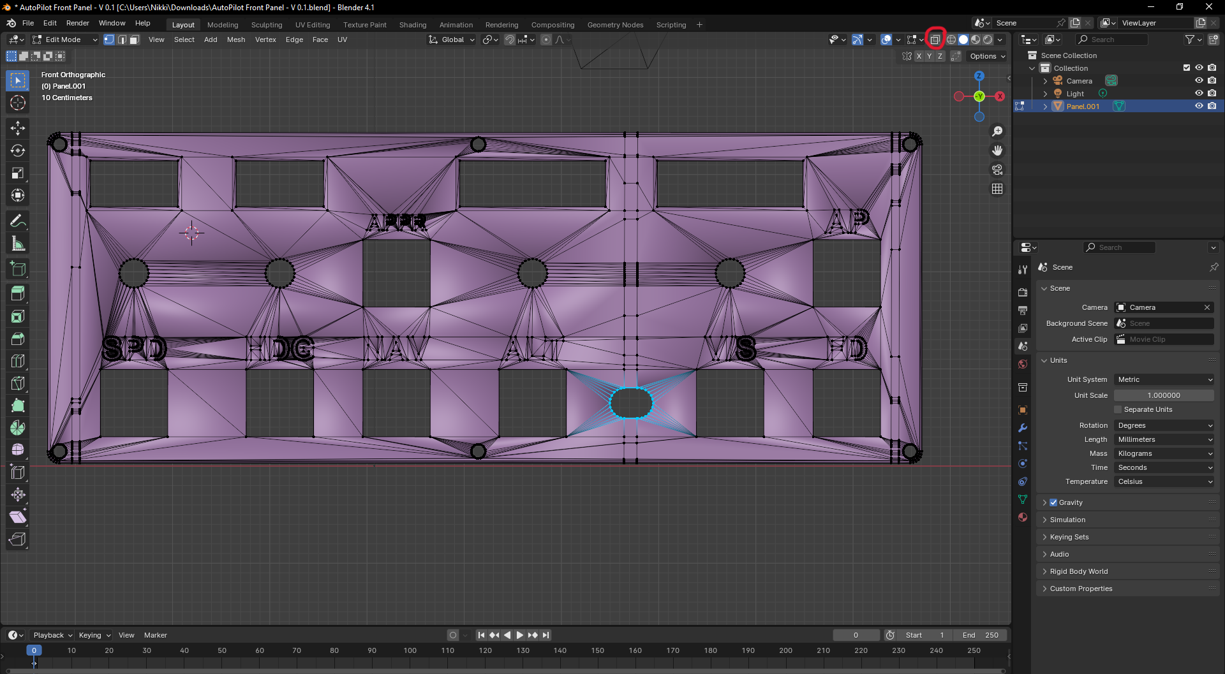
Task: Select the Extrude Region tool
Action: point(18,293)
